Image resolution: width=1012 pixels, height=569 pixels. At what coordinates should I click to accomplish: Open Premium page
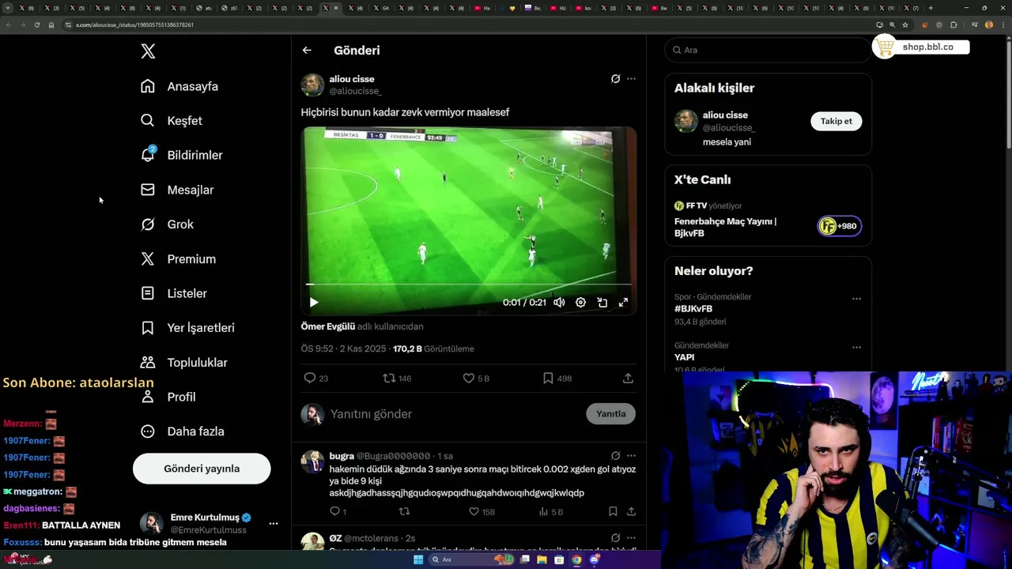coord(178,258)
